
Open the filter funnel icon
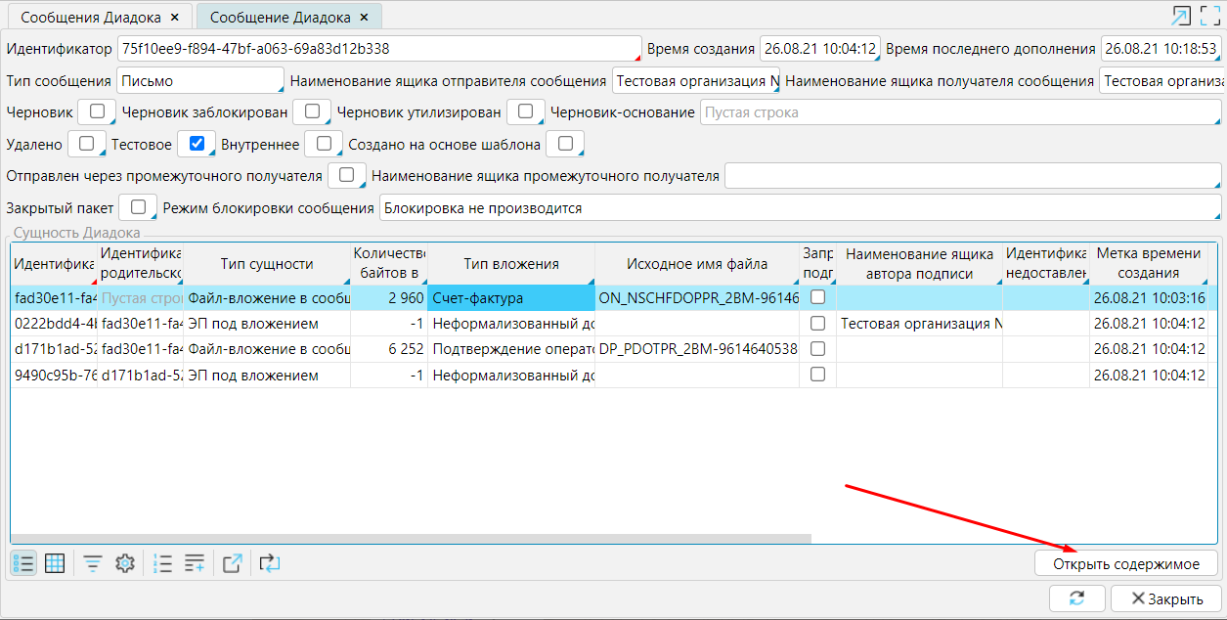click(x=93, y=563)
